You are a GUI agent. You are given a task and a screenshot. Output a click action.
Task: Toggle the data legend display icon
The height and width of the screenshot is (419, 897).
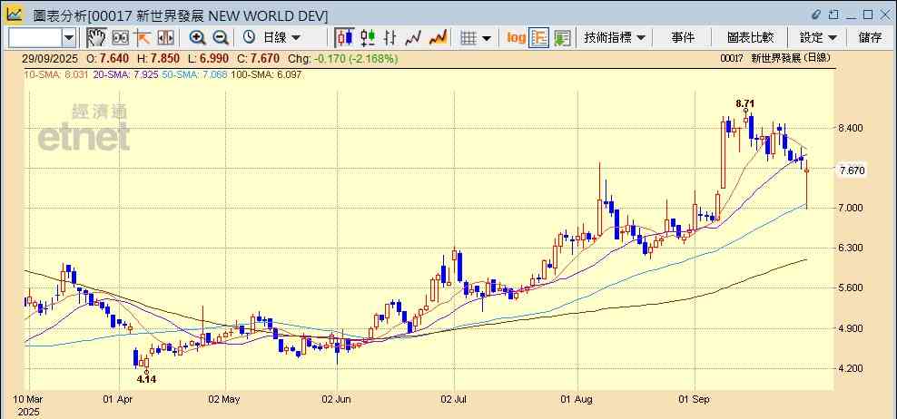click(539, 38)
